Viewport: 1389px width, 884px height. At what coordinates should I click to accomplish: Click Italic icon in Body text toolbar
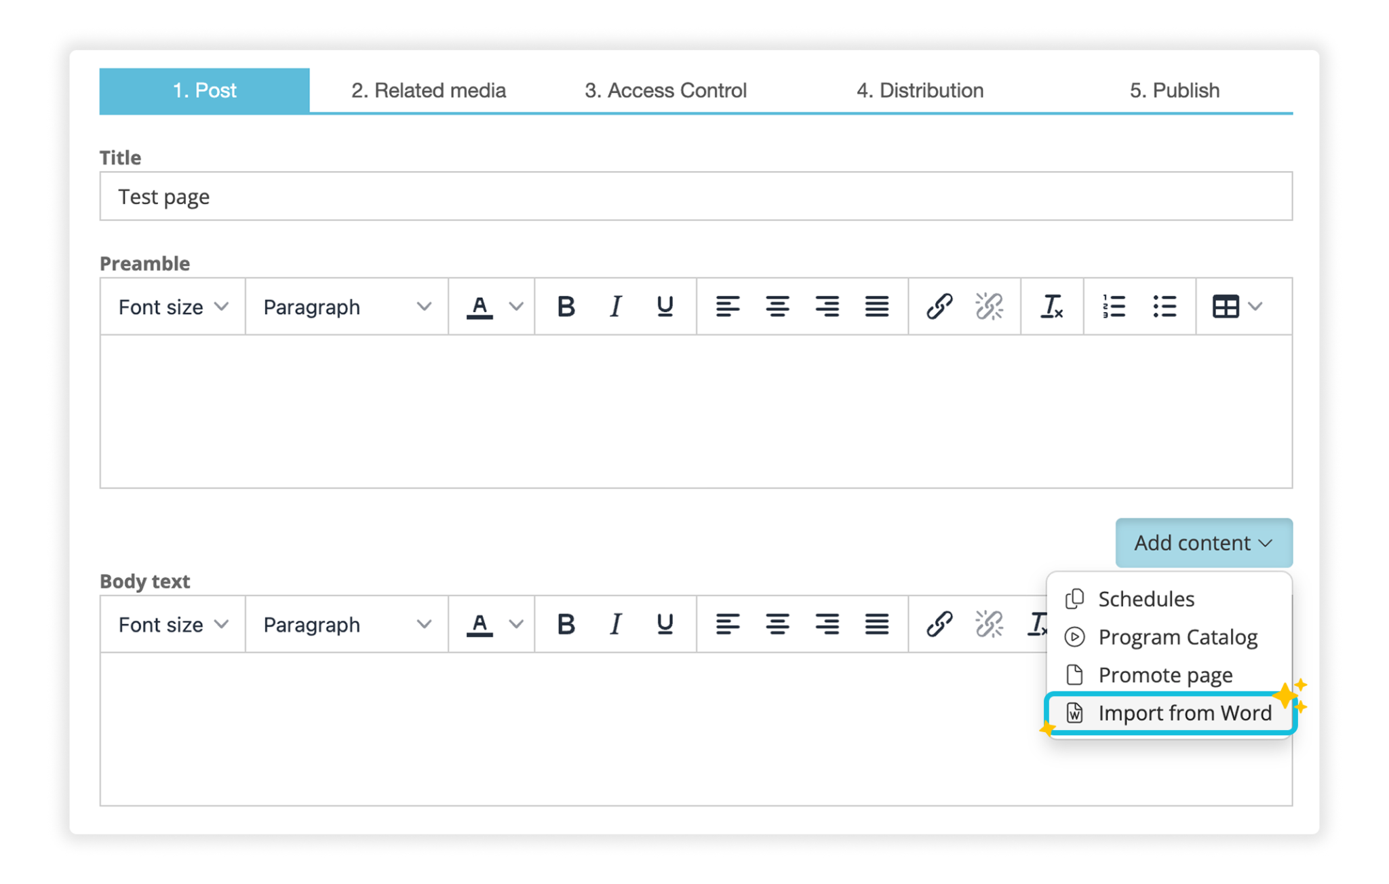click(615, 624)
